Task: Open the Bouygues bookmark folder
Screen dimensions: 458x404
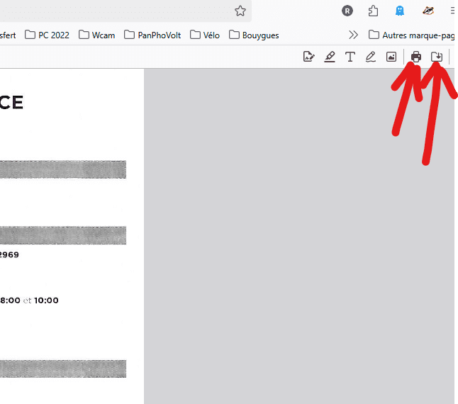Action: 254,35
